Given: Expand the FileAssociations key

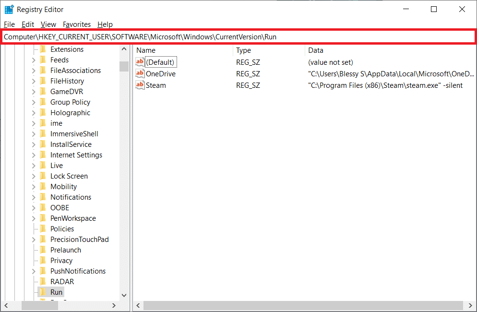Looking at the screenshot, I should coord(34,71).
